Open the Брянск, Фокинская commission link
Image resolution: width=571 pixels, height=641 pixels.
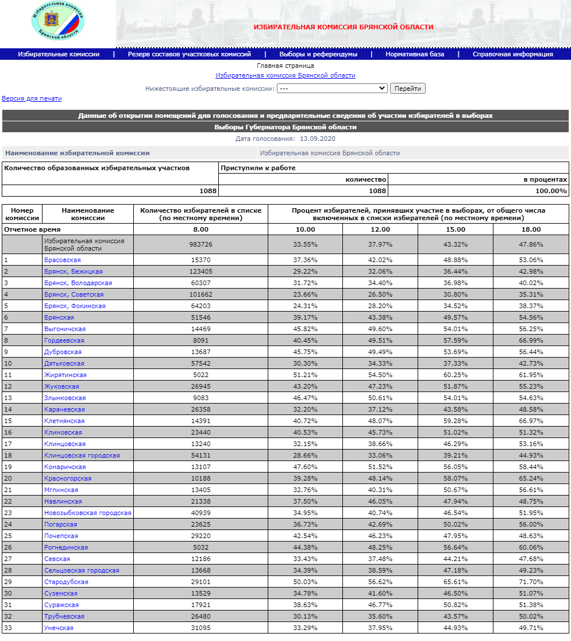[x=75, y=306]
